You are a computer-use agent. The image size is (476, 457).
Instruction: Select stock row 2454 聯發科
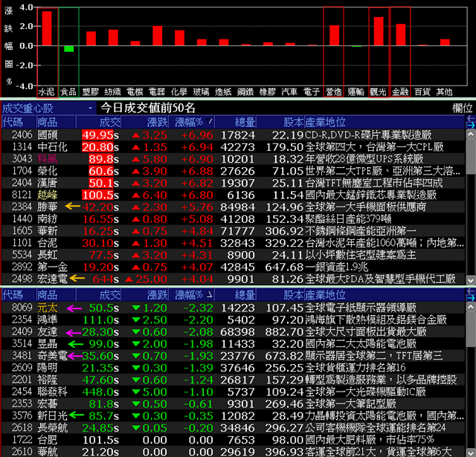coord(233,392)
